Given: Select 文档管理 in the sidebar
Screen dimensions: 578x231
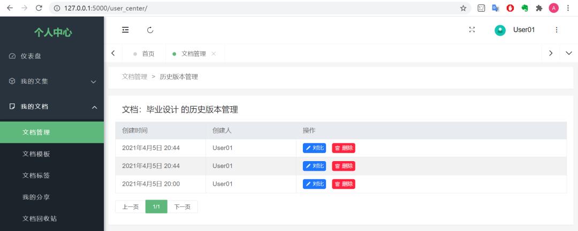Looking at the screenshot, I should coord(51,132).
